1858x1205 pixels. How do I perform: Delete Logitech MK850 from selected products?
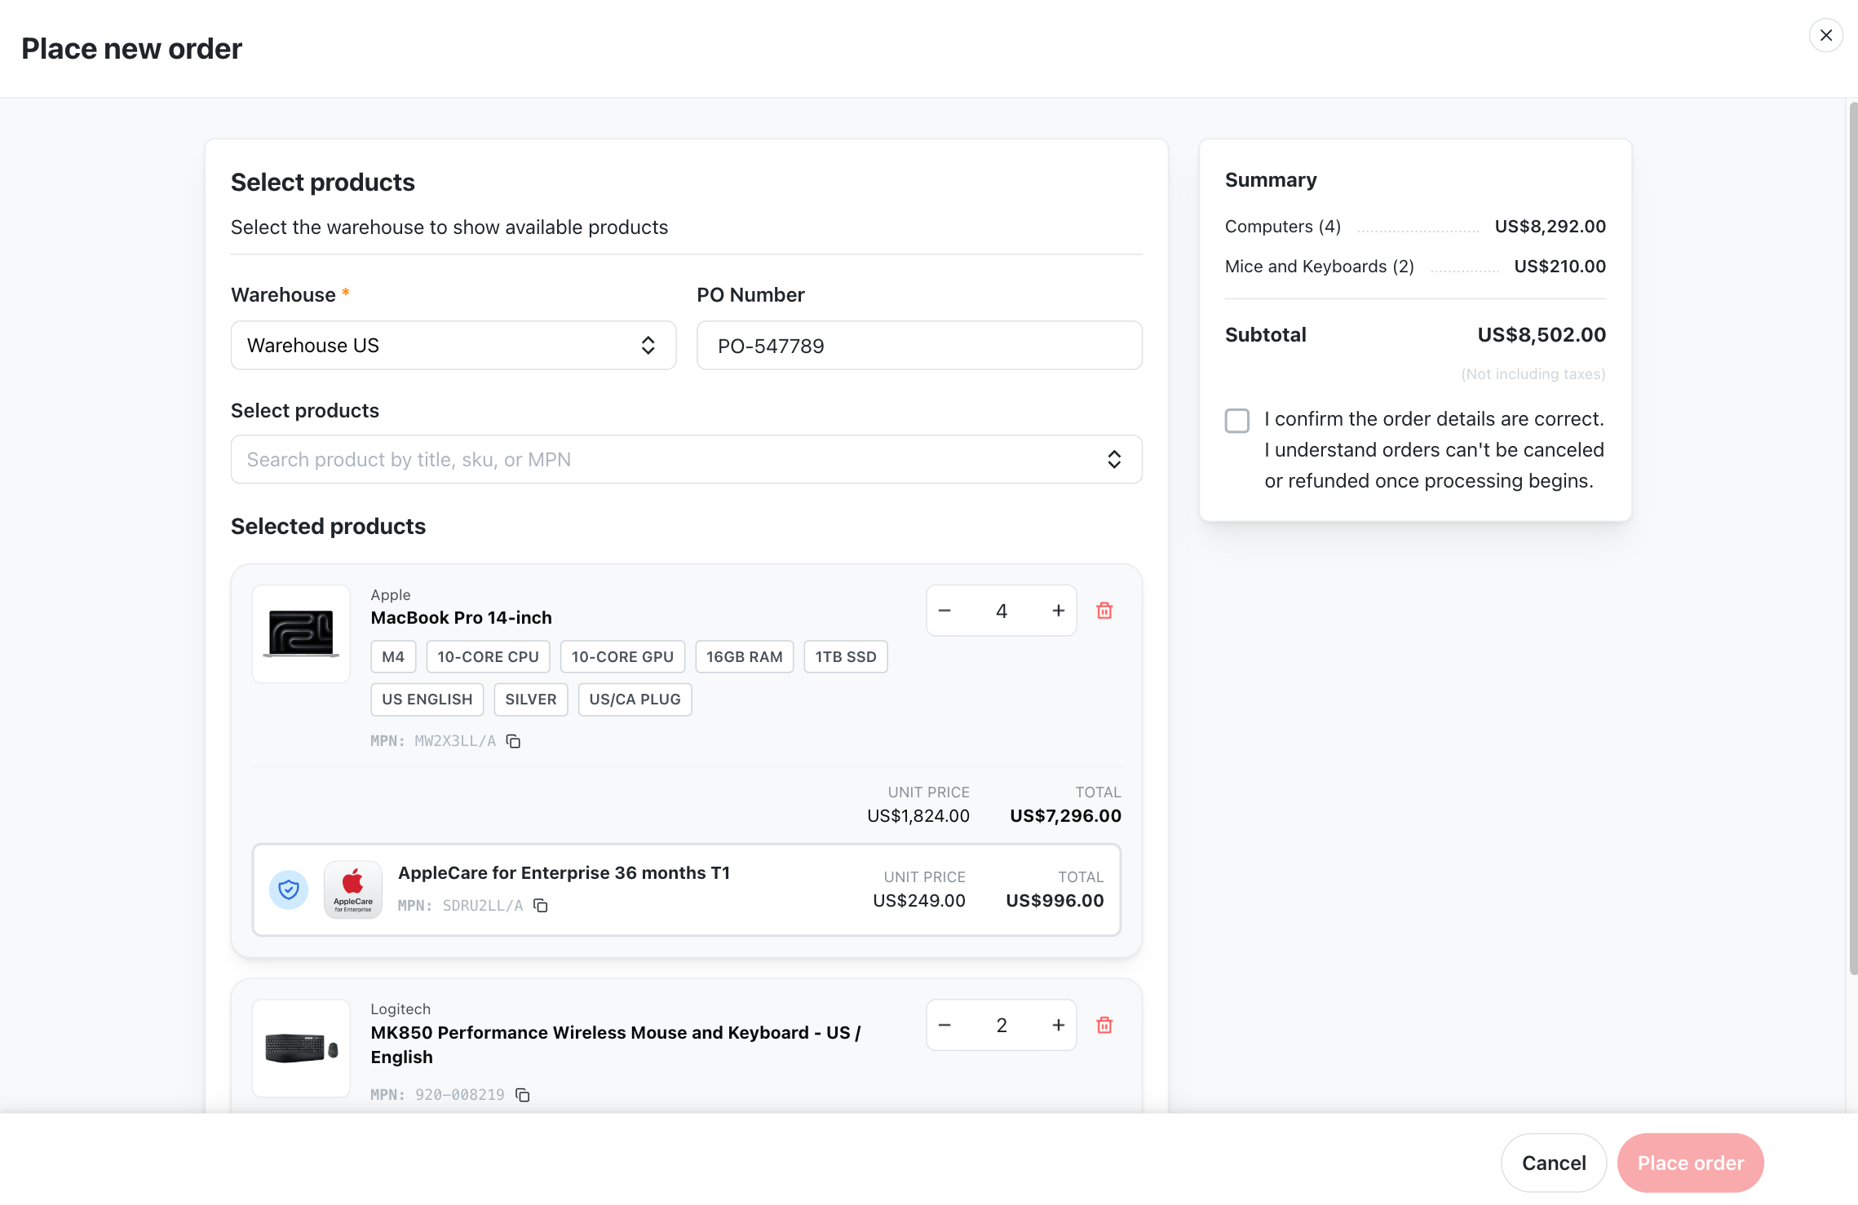click(x=1104, y=1025)
